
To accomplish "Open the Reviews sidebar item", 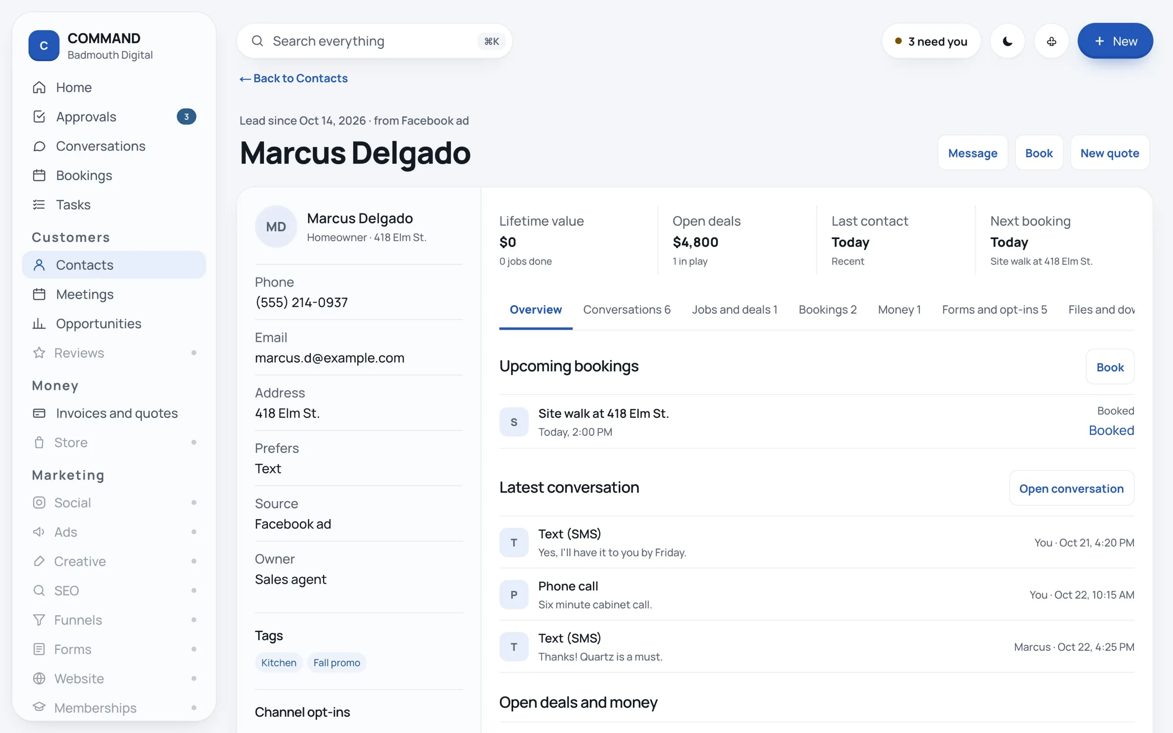I will pyautogui.click(x=114, y=353).
